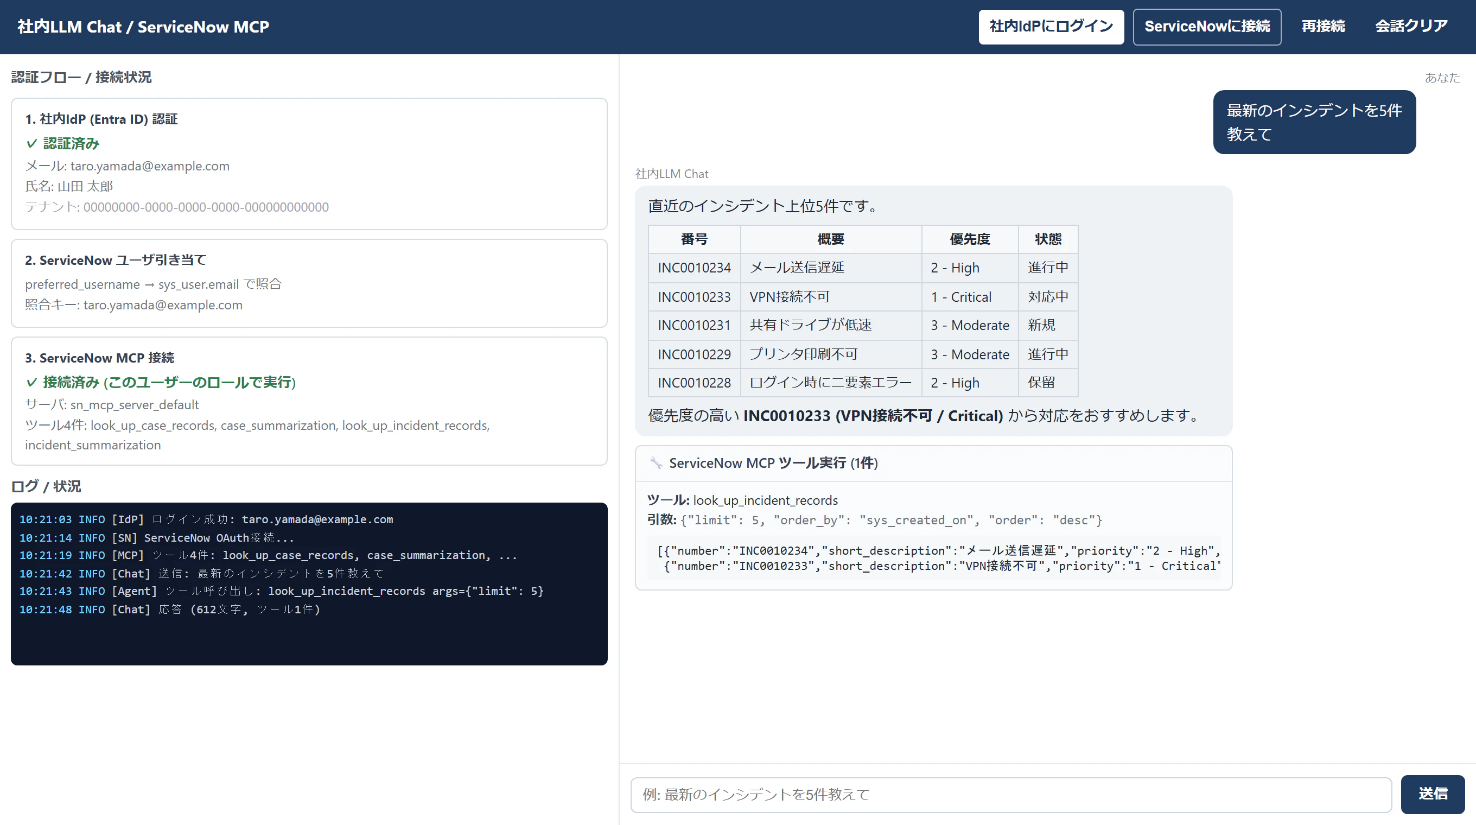Select the INC0010229 table cell

click(694, 354)
